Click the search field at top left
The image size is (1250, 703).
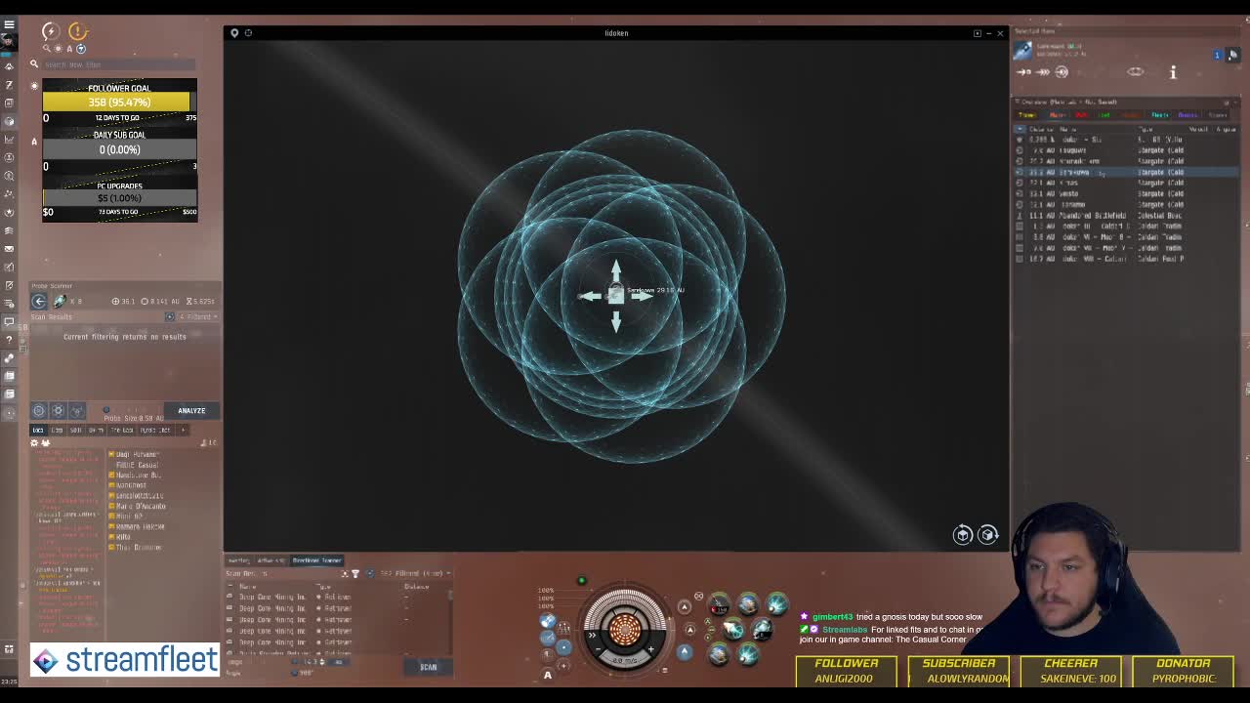117,64
